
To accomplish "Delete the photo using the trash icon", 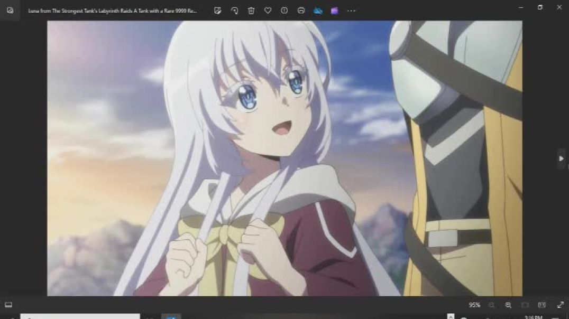I will click(x=251, y=11).
